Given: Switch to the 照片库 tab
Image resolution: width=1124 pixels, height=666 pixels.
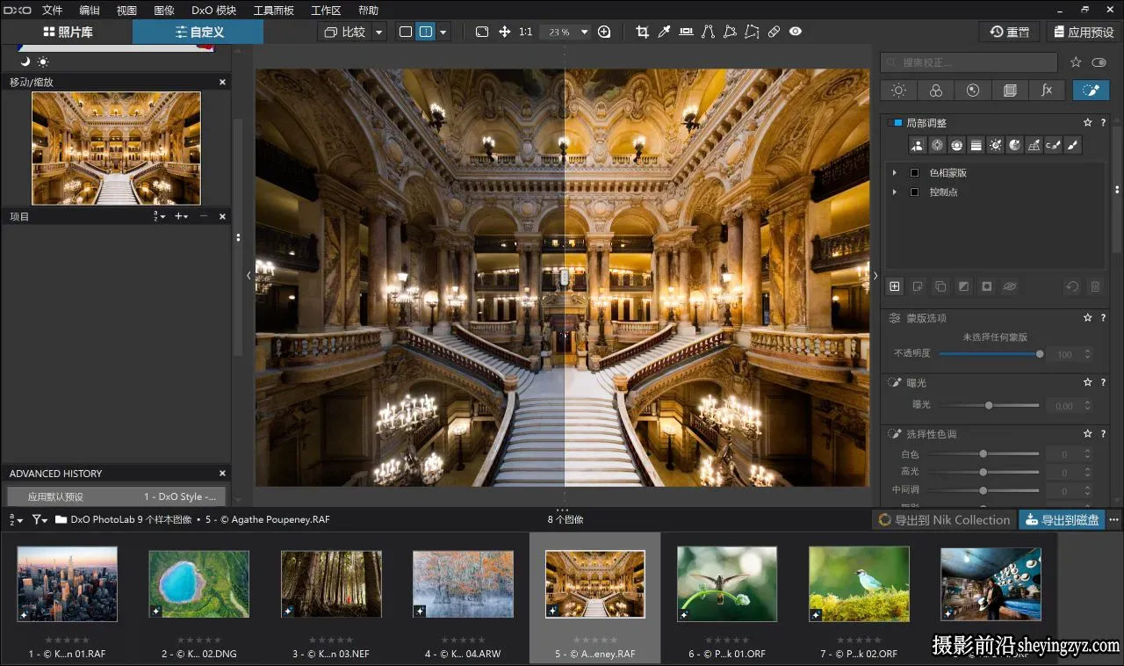Looking at the screenshot, I should coord(67,32).
